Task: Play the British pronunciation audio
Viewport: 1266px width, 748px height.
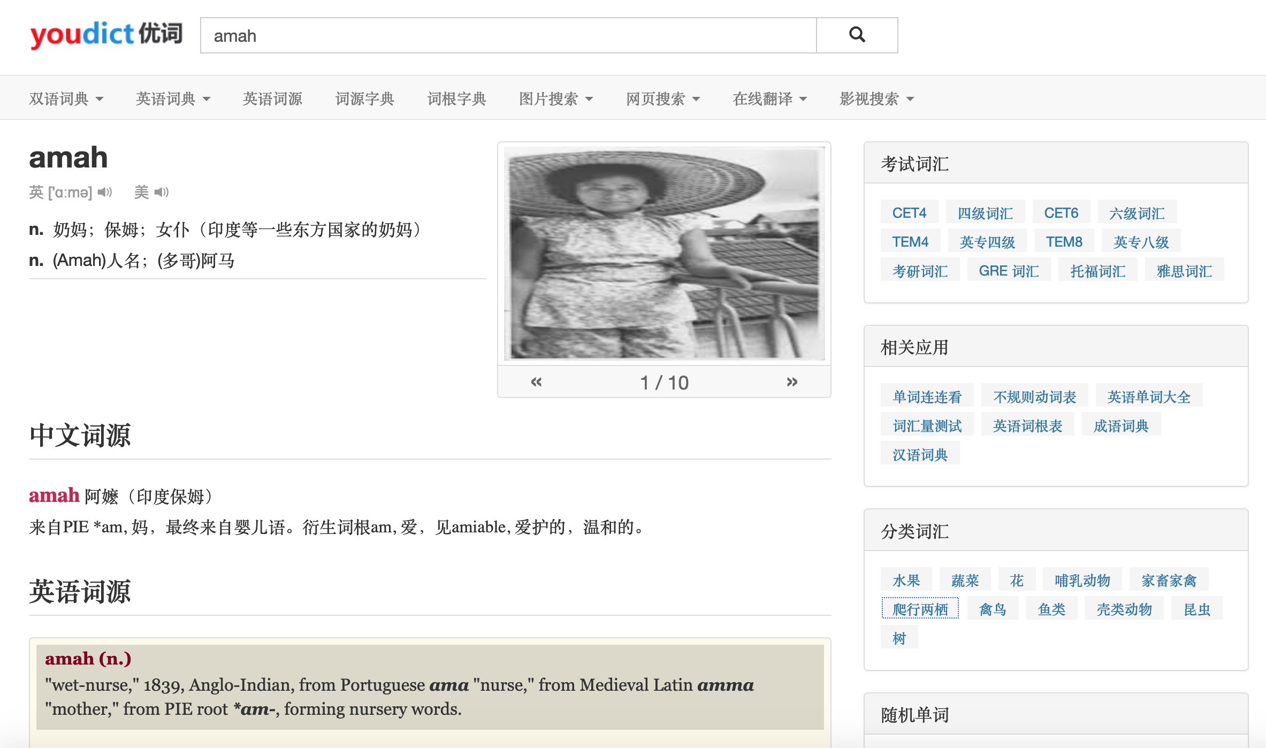Action: 105,192
